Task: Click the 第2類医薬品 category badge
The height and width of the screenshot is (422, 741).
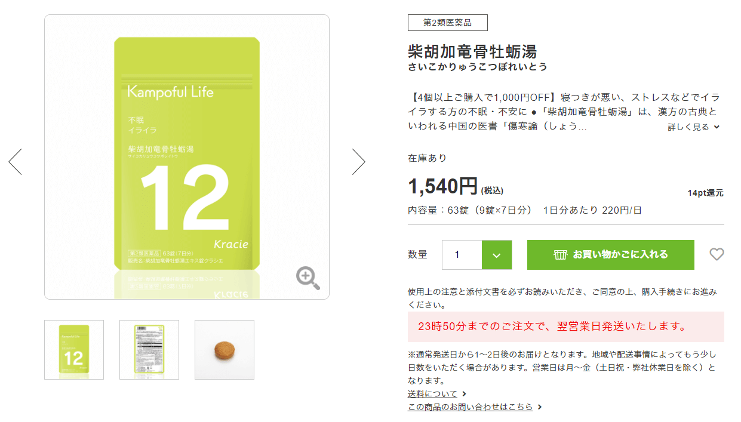Action: point(448,23)
